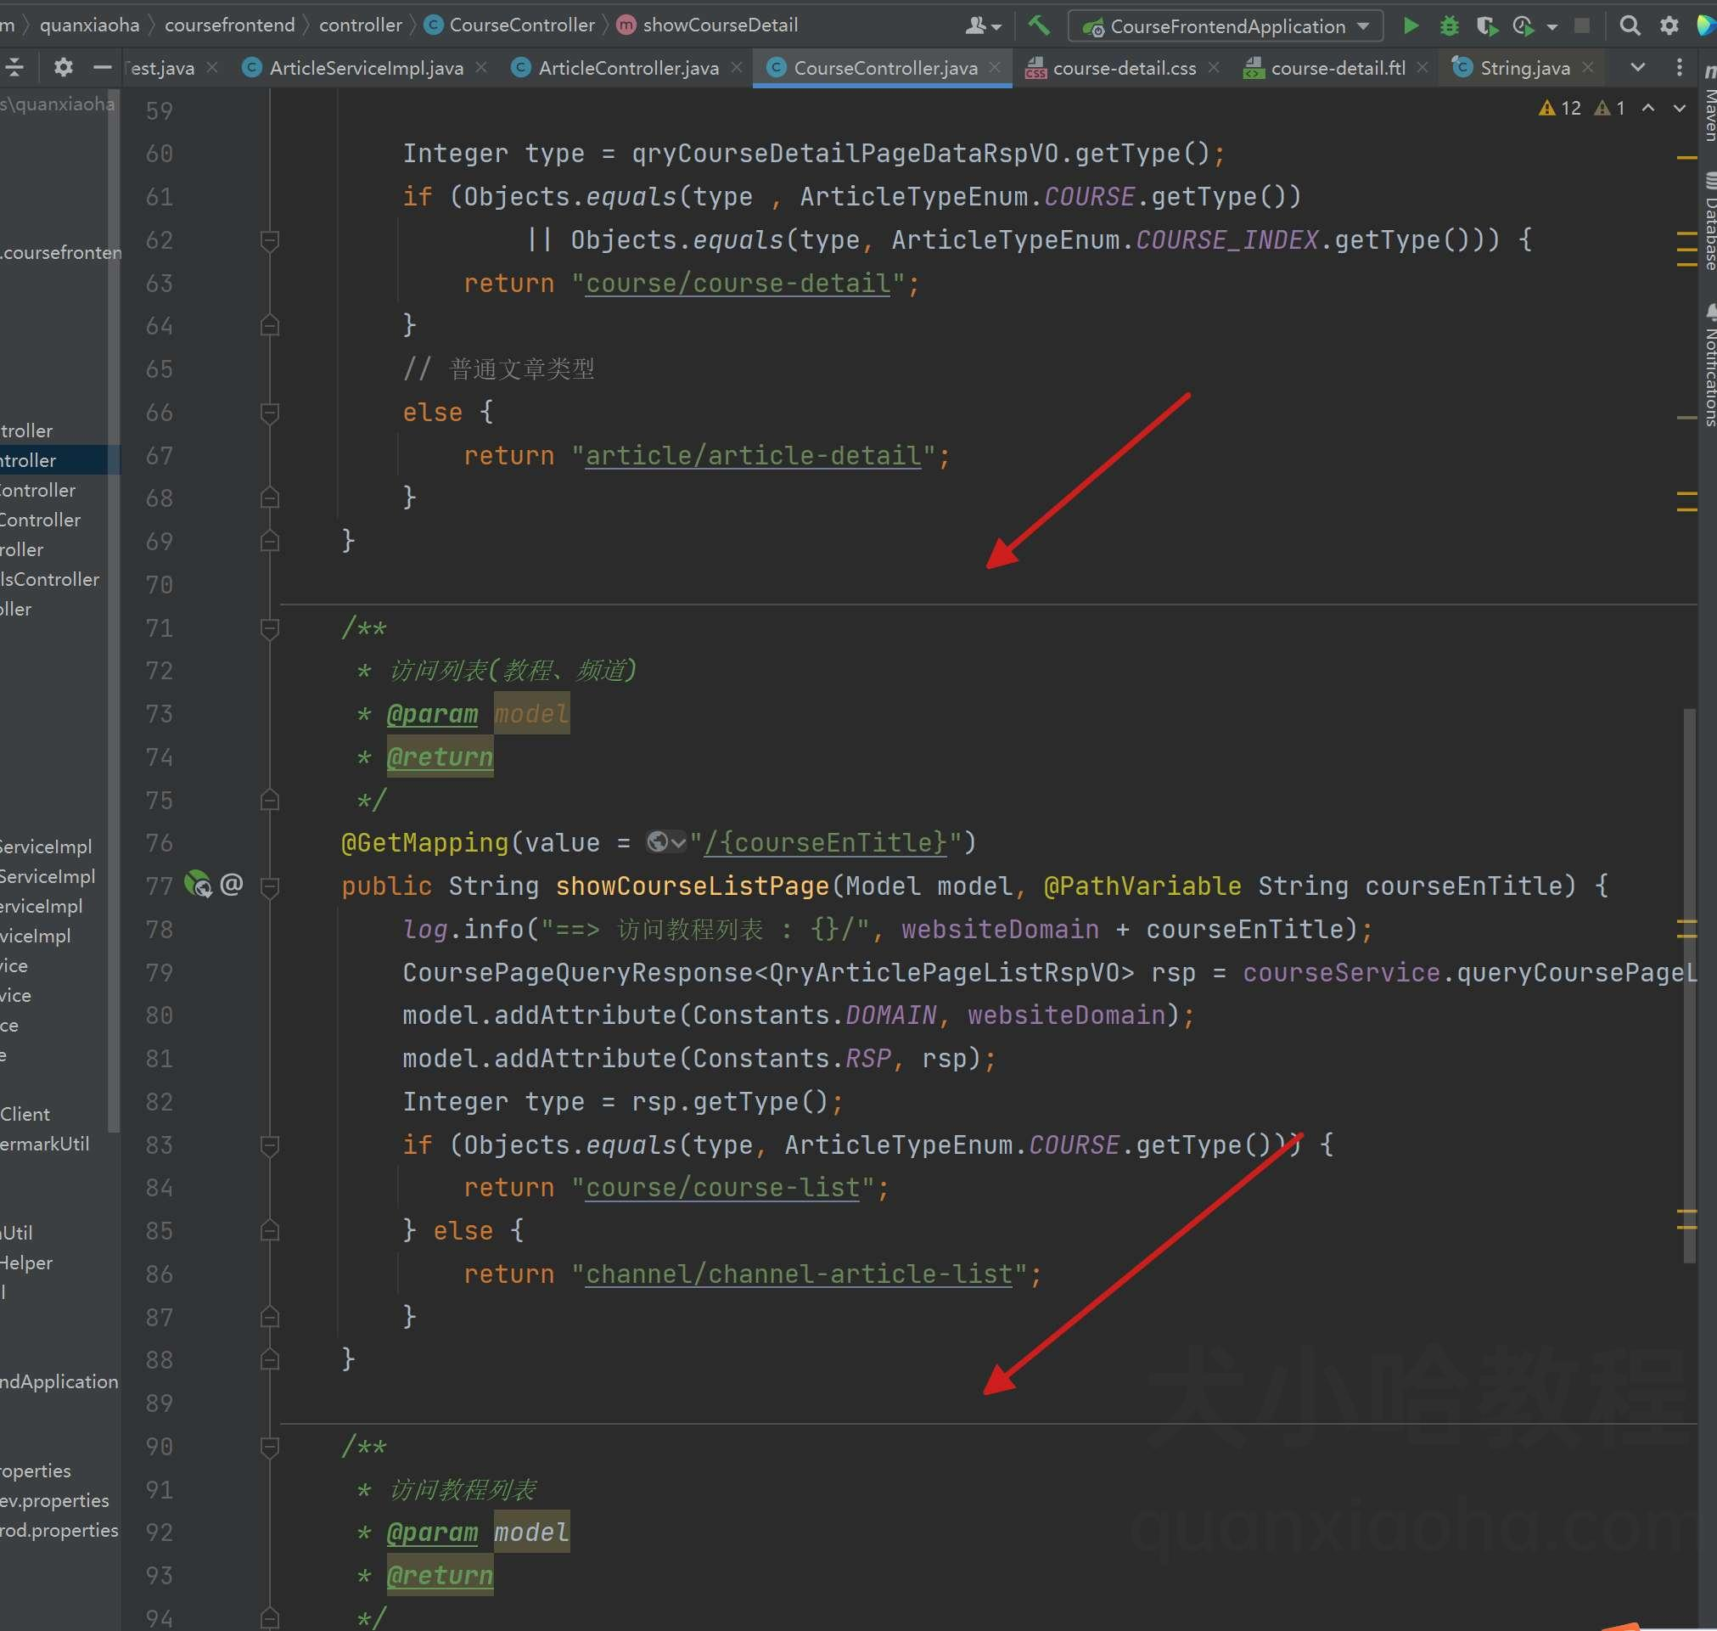Open IDE settings gear in top toolbar
This screenshot has height=1631, width=1717.
click(x=1669, y=26)
